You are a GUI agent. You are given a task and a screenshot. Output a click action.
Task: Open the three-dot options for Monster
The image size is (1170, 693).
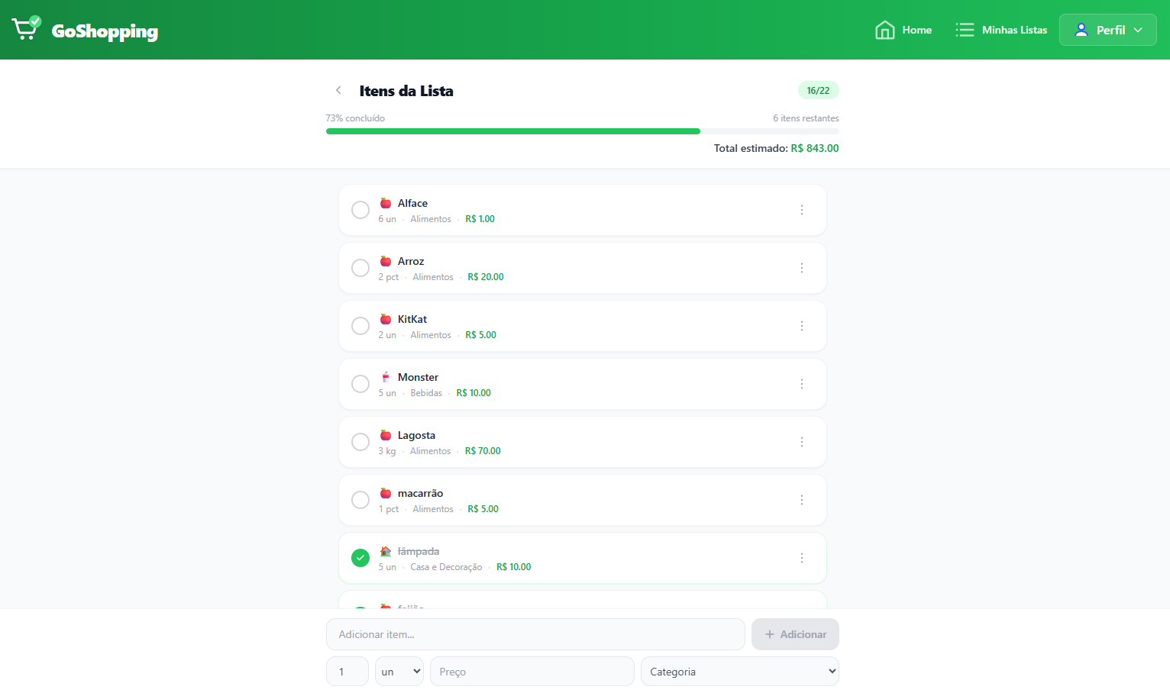tap(801, 384)
